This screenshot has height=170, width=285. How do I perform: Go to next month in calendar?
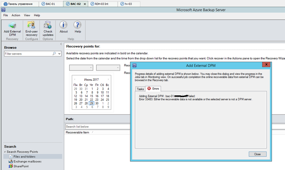(x=108, y=79)
